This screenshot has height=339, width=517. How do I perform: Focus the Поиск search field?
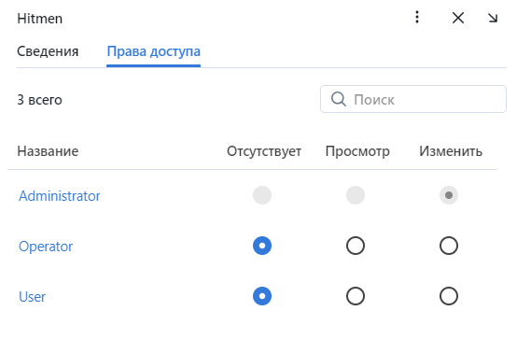point(413,99)
